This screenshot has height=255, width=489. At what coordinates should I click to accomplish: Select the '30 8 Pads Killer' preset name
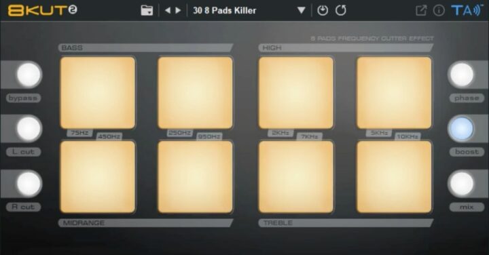click(225, 10)
